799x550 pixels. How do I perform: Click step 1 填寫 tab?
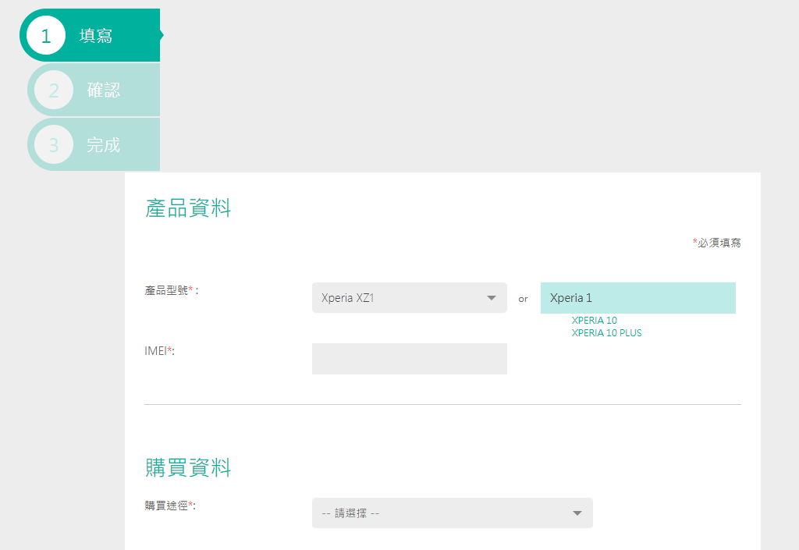pyautogui.click(x=91, y=35)
